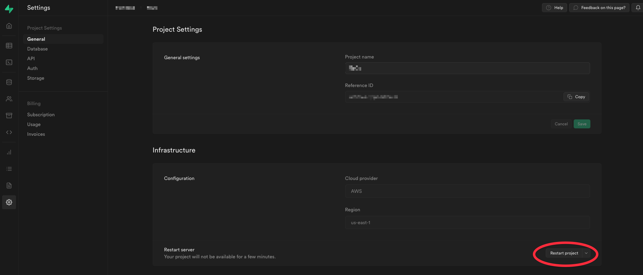The height and width of the screenshot is (275, 643).
Task: Open the Database icon in sidebar
Action: click(x=9, y=82)
